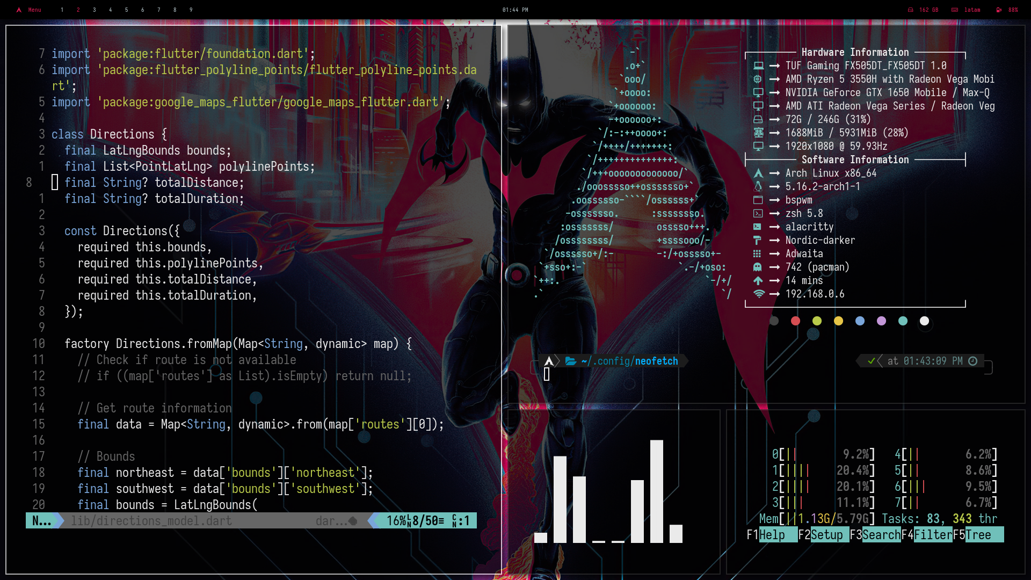Click lib/directions_model.dart in the vim statusline
1031x580 pixels.
tap(151, 520)
